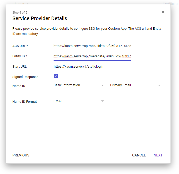This screenshot has height=174, width=179.
Task: Click the Step 4 of 5 indicator
Action: click(20, 12)
